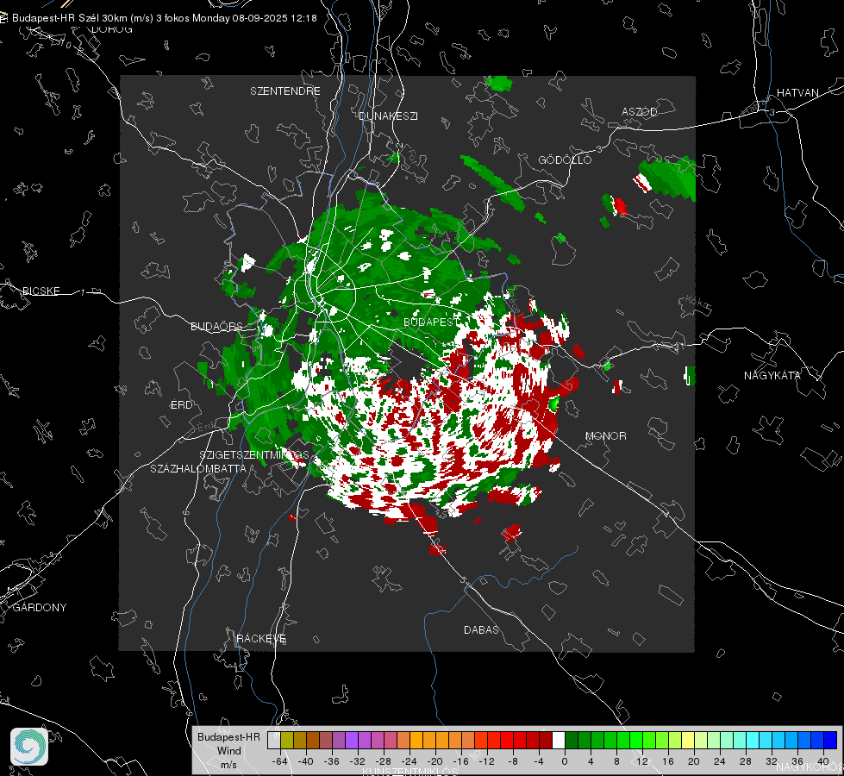Image resolution: width=844 pixels, height=776 pixels.
Task: Click the NAGYKÁTA town label
Action: pos(772,375)
